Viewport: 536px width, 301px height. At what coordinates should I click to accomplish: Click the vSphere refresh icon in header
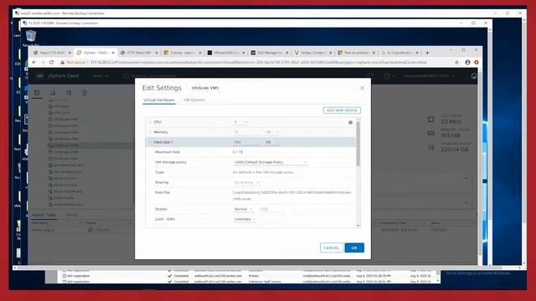(x=370, y=76)
